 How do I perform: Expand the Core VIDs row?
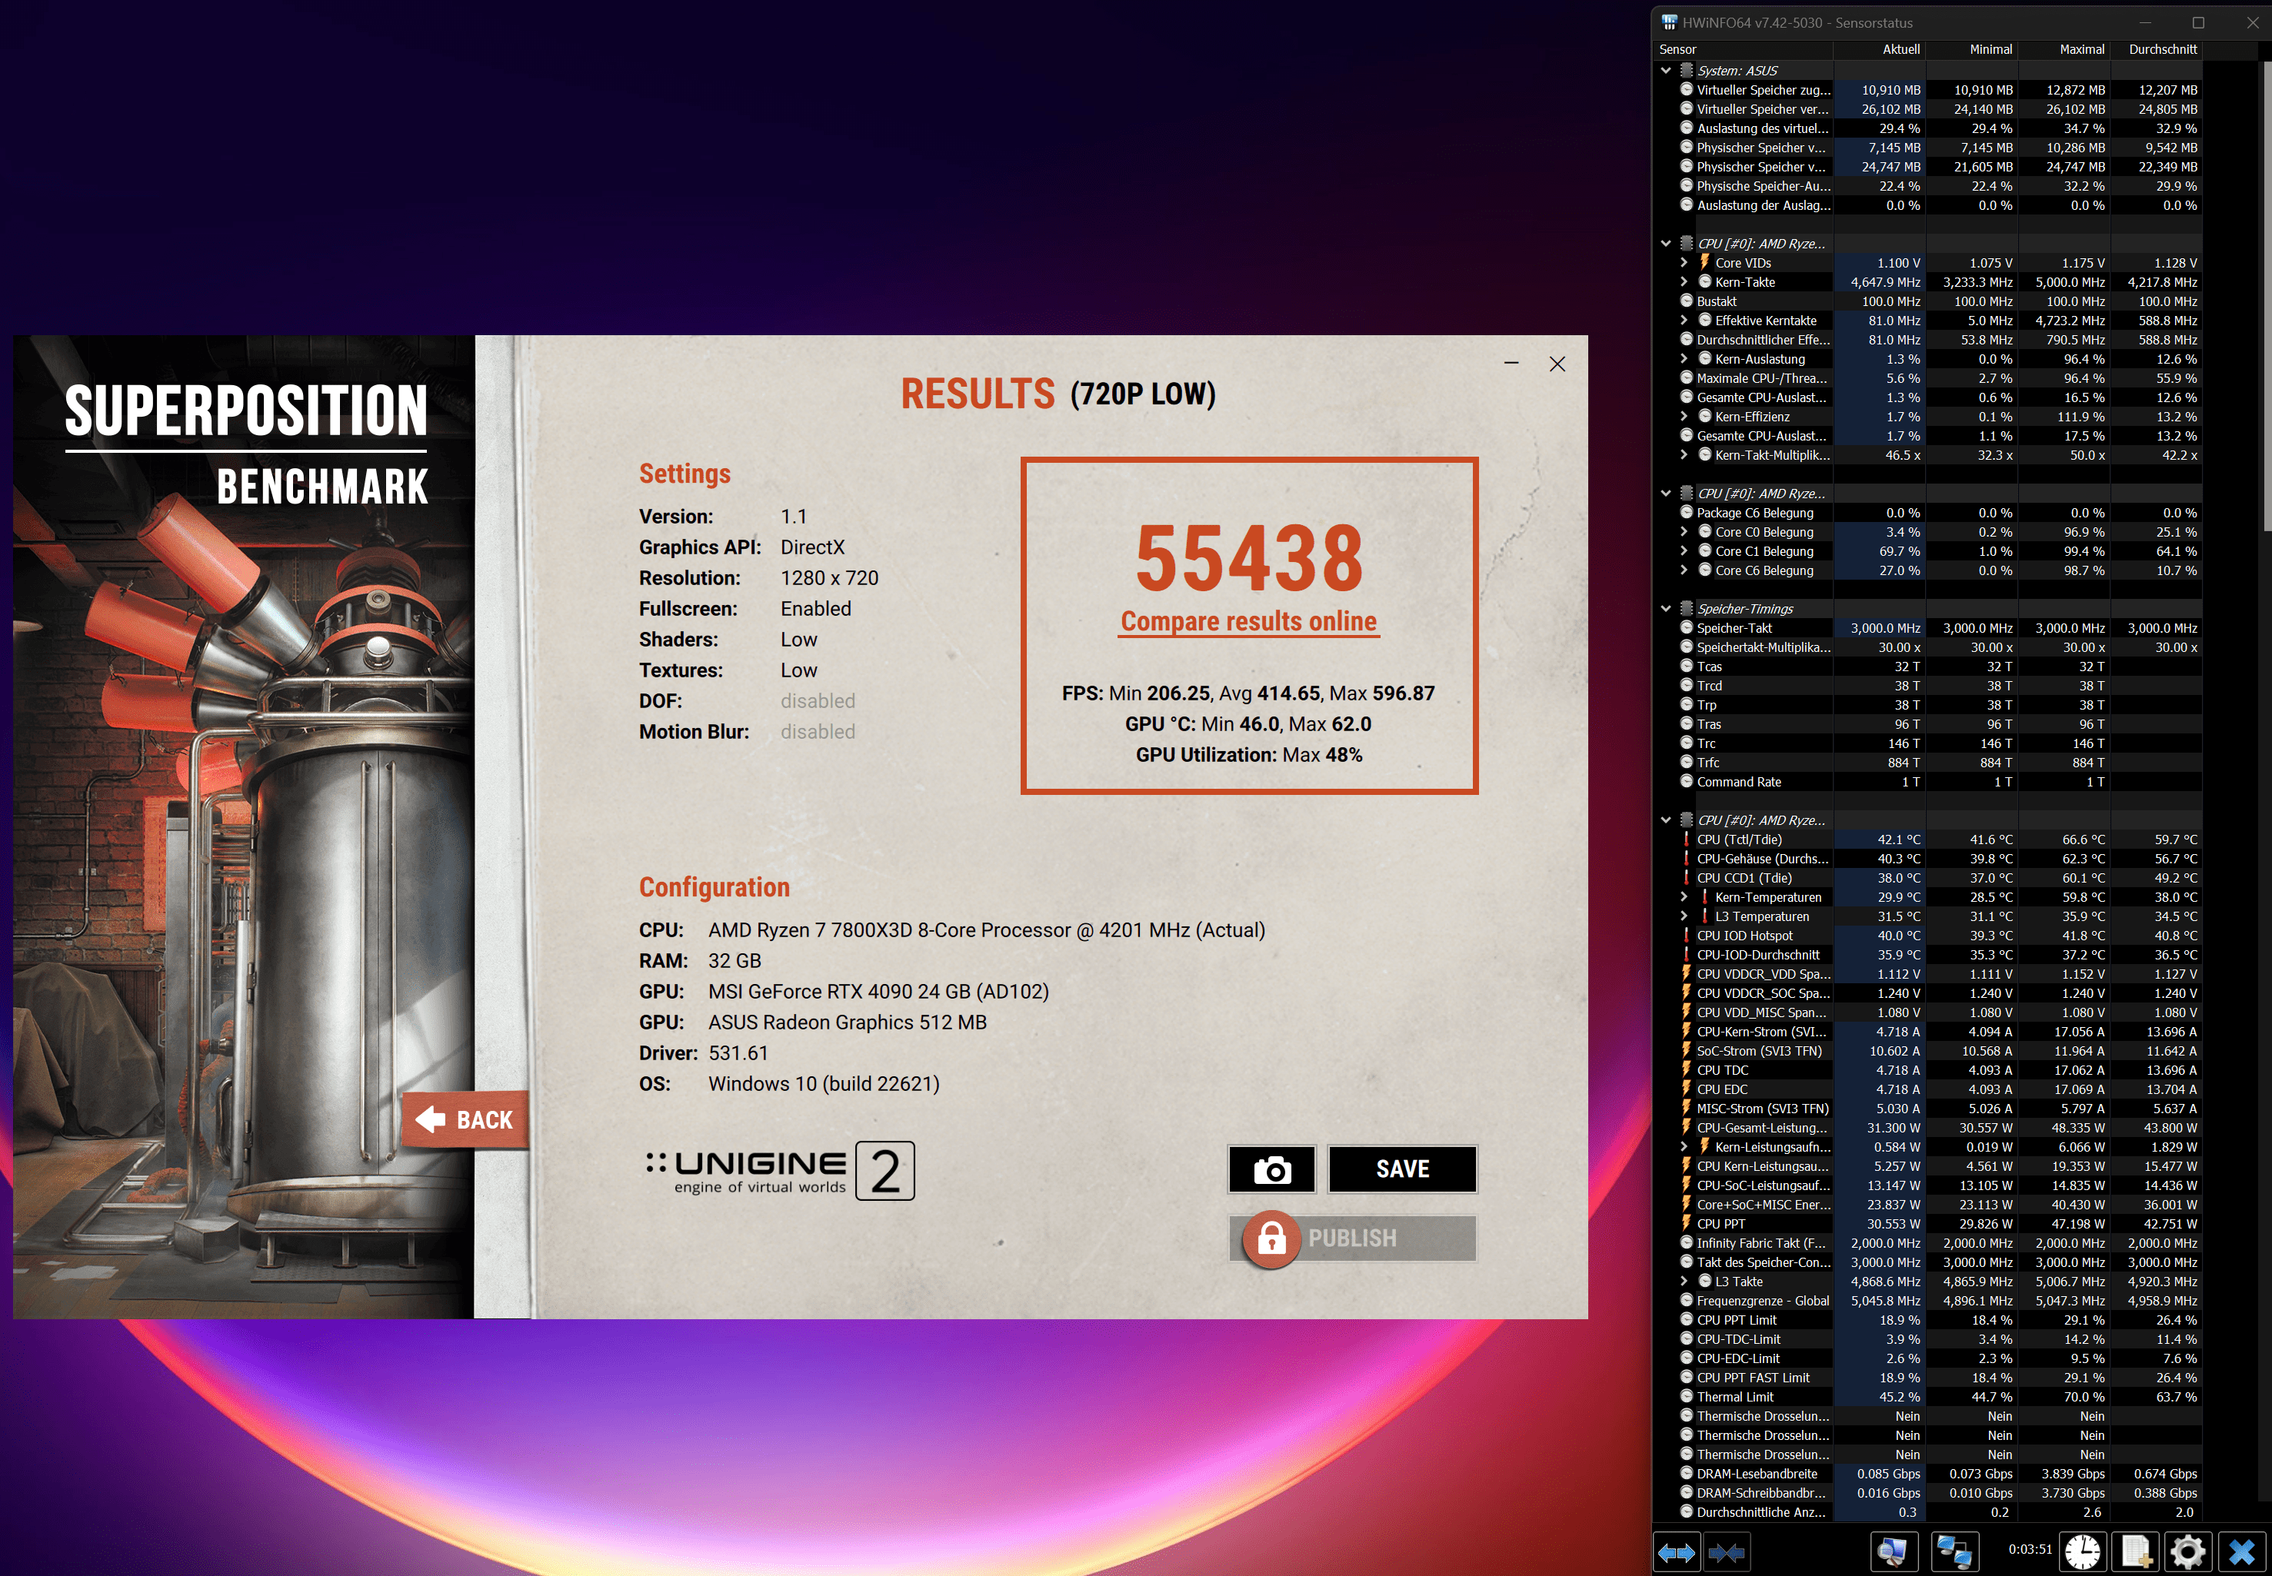[1684, 263]
